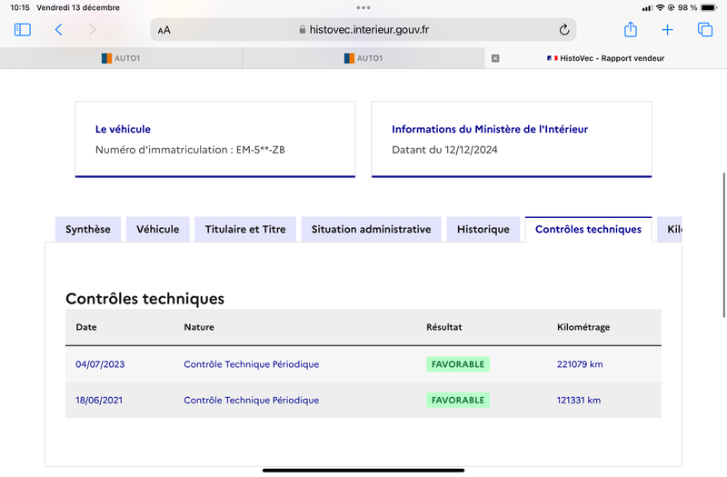Screen dimensions: 727x477
Task: Click Informations du Ministère de l'Intérieur heading
Action: point(490,129)
